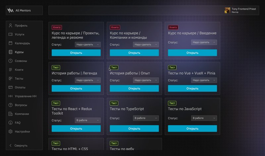
Task: Collapse sidebar with Свернуть label
Action: [x=21, y=145]
